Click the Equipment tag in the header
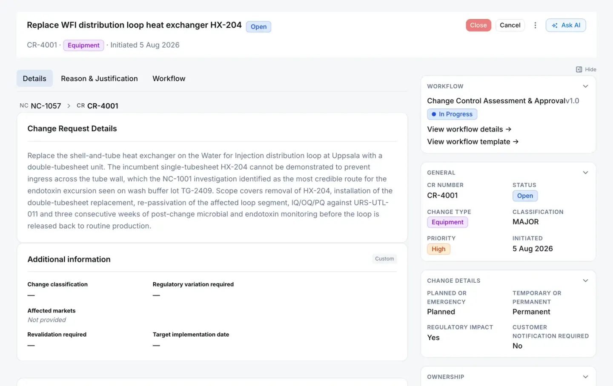 pos(83,45)
